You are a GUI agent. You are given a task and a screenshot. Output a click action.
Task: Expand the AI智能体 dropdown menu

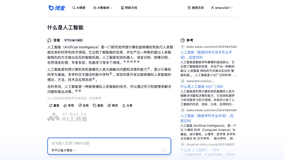(103, 7)
